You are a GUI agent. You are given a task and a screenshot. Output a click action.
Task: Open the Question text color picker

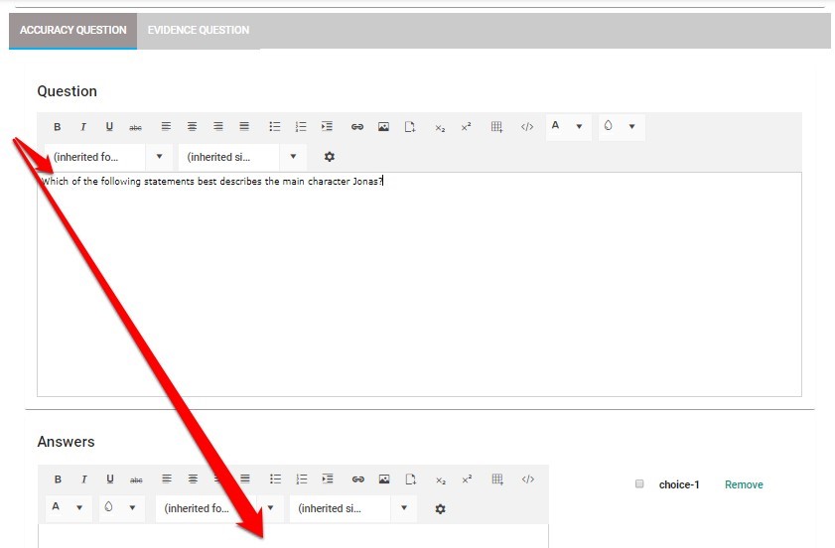point(567,127)
